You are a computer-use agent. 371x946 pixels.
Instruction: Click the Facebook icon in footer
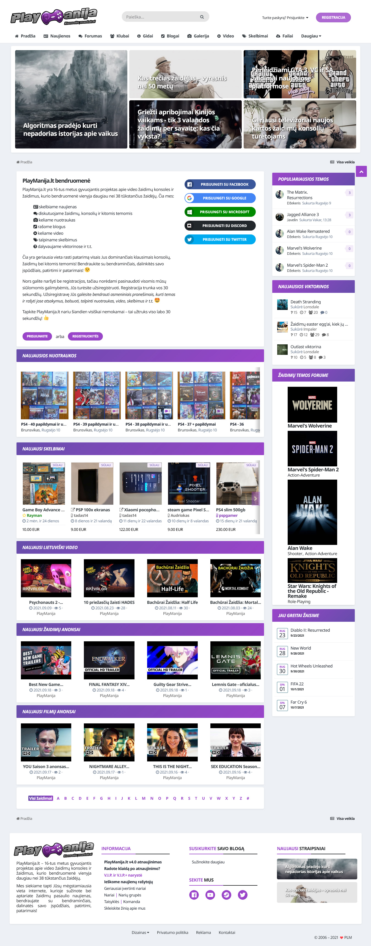point(194,895)
